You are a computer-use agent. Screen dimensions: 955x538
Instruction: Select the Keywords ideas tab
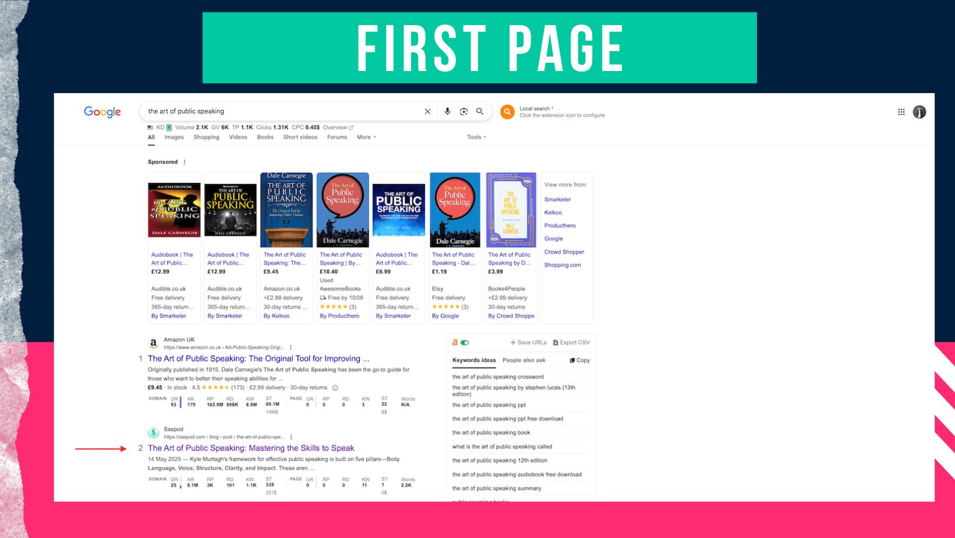tap(474, 360)
